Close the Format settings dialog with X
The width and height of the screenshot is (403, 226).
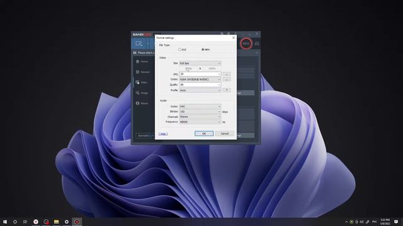pyautogui.click(x=234, y=38)
